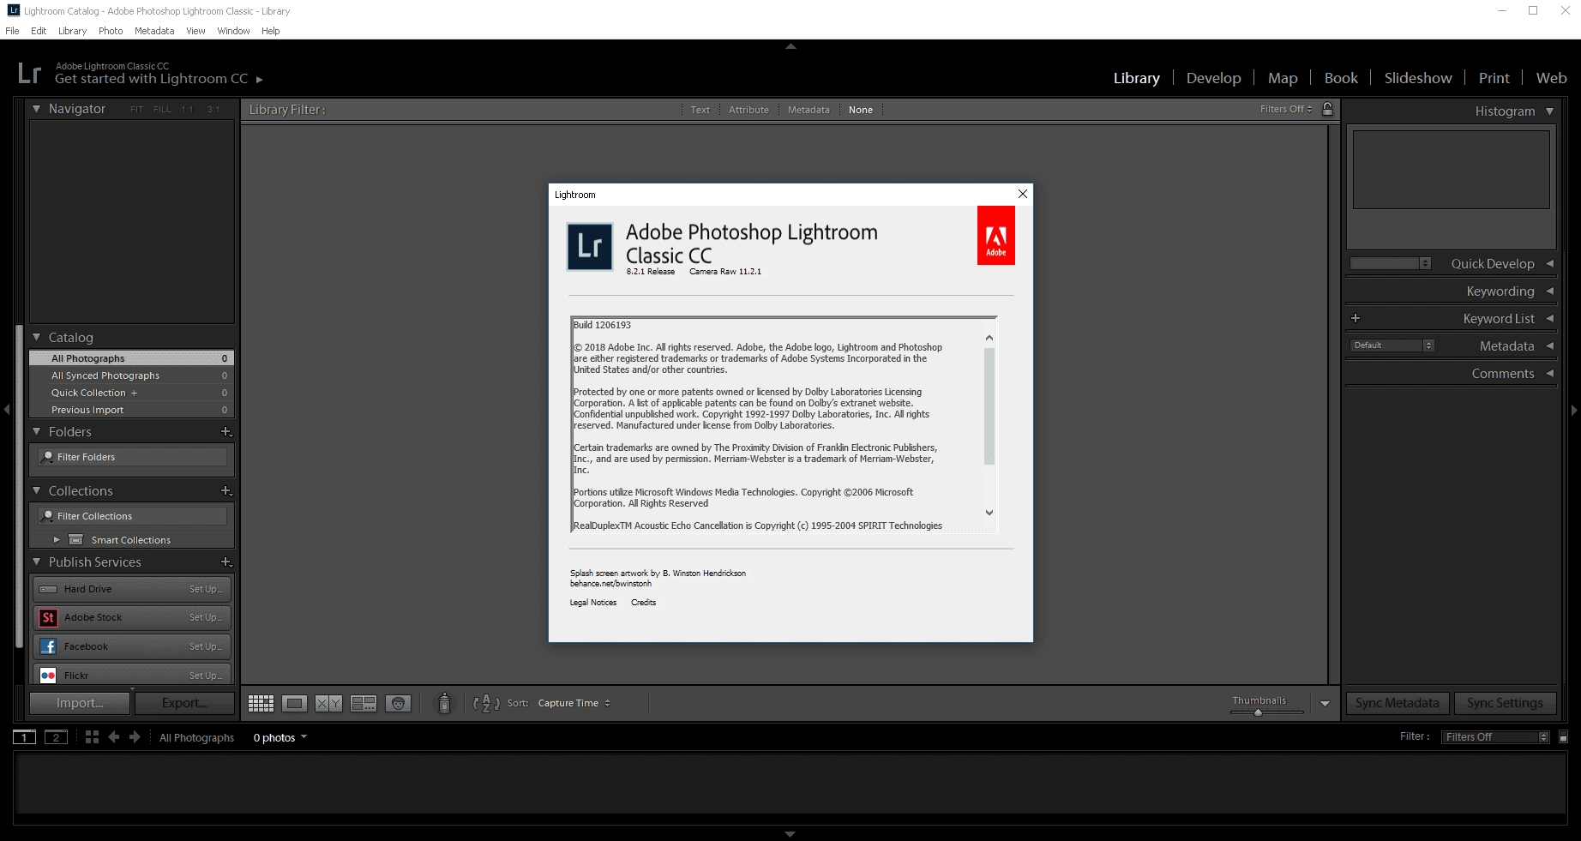
Task: Open Survey view icon
Action: coord(364,703)
